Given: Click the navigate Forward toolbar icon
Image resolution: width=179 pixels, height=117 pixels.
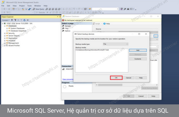Looking at the screenshot, I should (9, 9).
